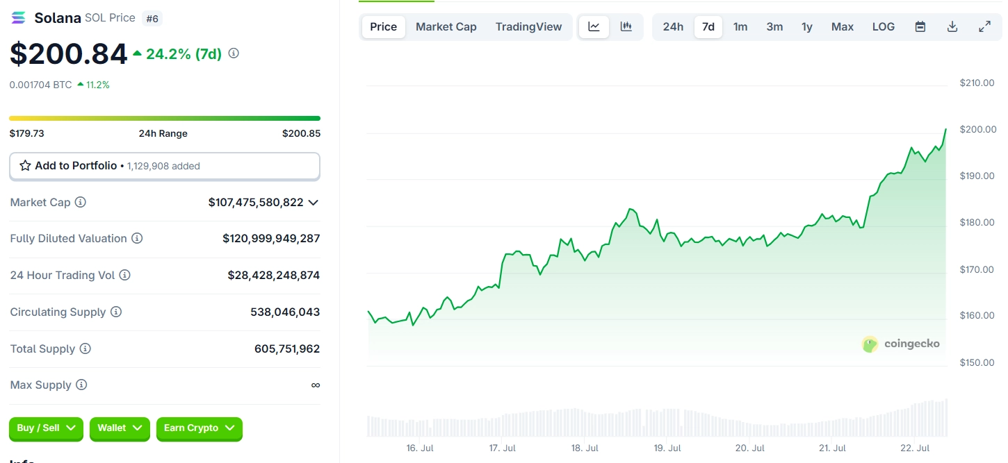Click the $179.73 24h low value
This screenshot has height=463, width=1008.
click(x=26, y=133)
